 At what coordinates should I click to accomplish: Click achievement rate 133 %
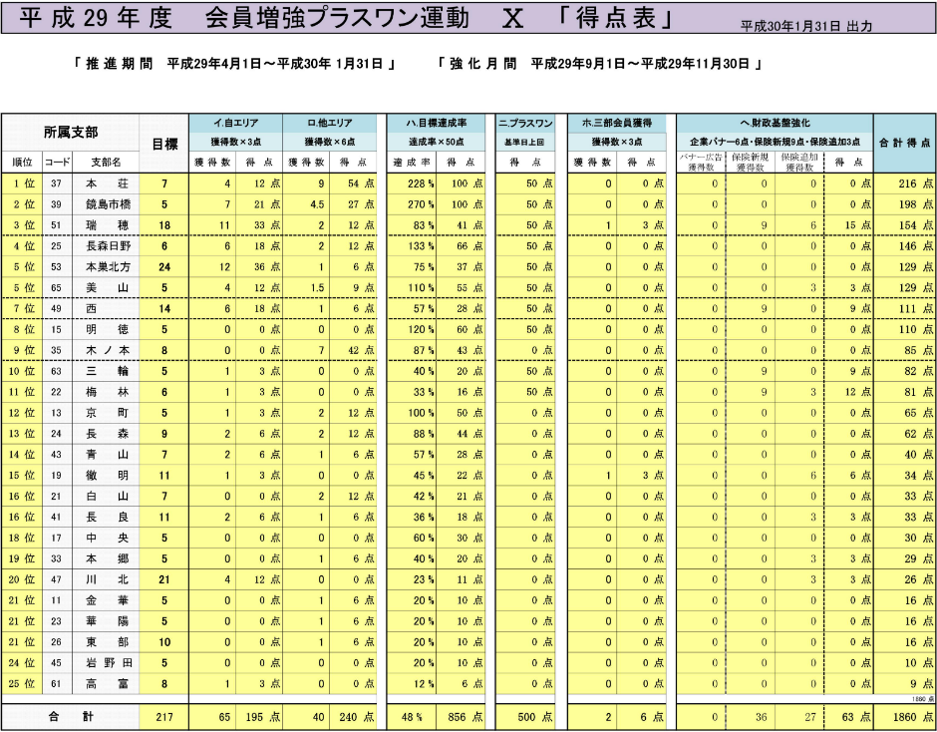[x=421, y=246]
